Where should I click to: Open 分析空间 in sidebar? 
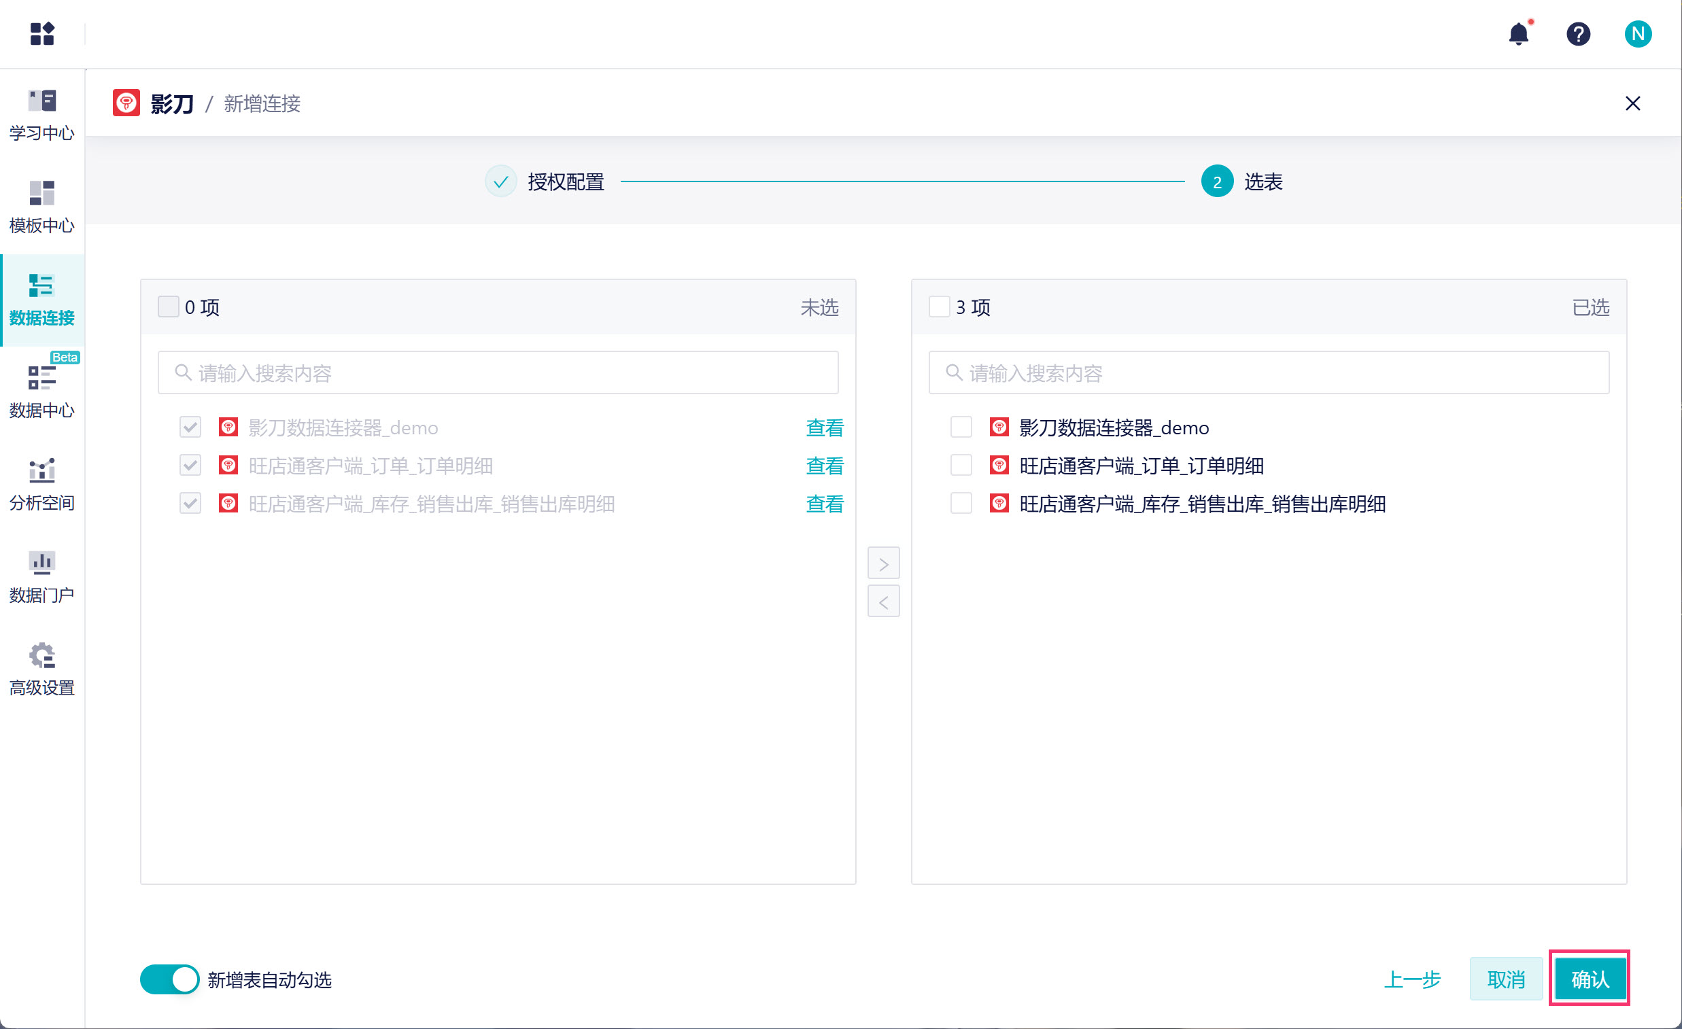41,485
